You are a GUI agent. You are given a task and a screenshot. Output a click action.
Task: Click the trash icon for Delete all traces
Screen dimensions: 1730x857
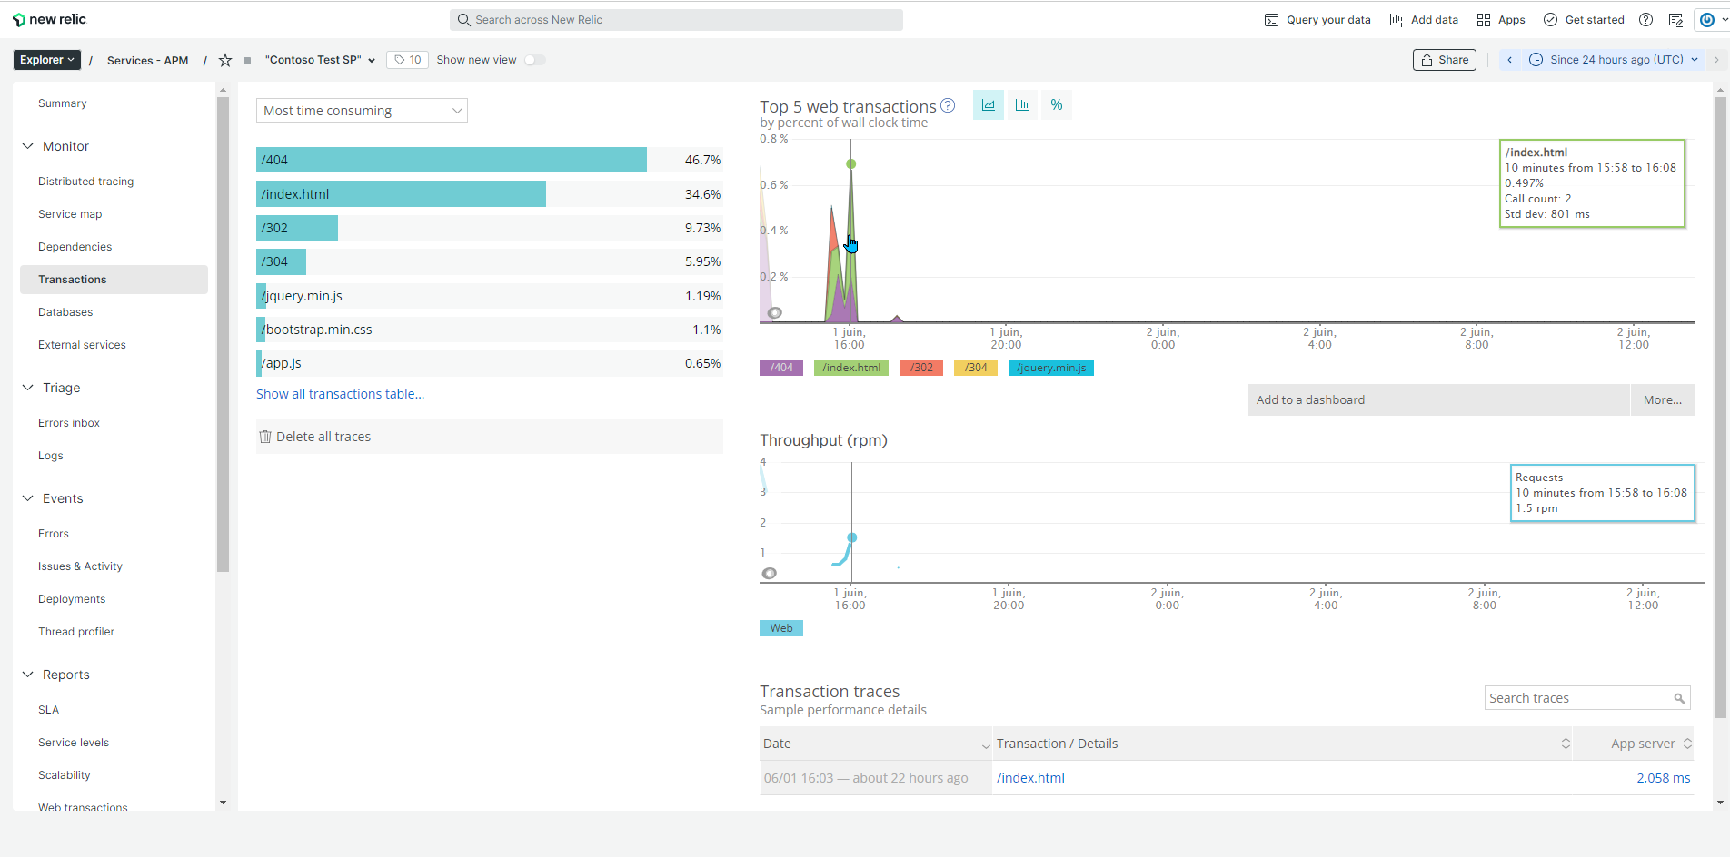coord(265,437)
